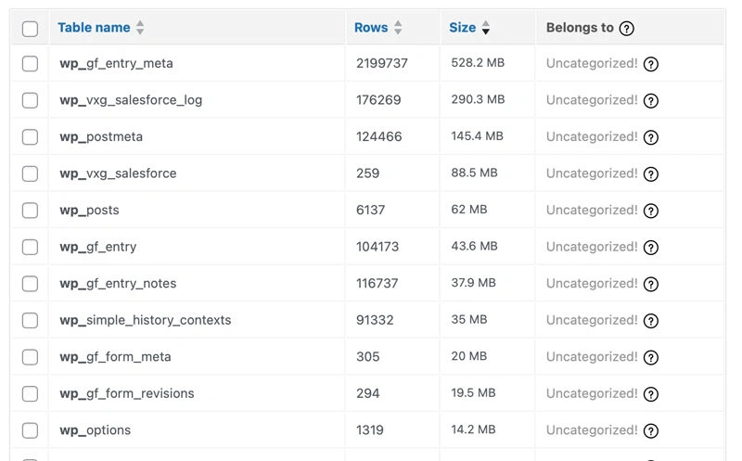The height and width of the screenshot is (461, 742).
Task: Open help icon in wp_vxg_salesforce row
Action: point(651,174)
